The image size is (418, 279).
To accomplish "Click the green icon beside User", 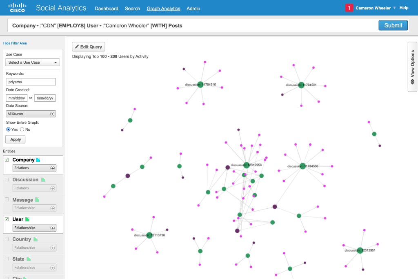I will coord(28,219).
